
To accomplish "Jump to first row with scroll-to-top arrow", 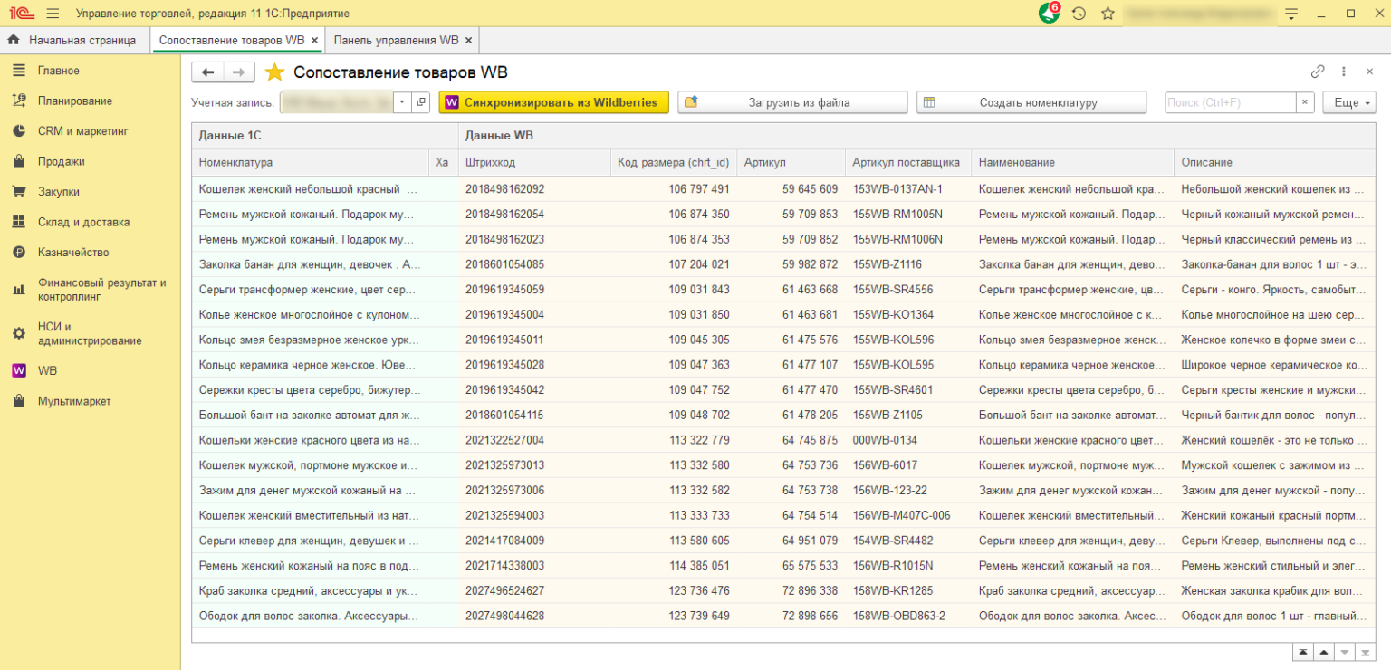I will point(1302,652).
